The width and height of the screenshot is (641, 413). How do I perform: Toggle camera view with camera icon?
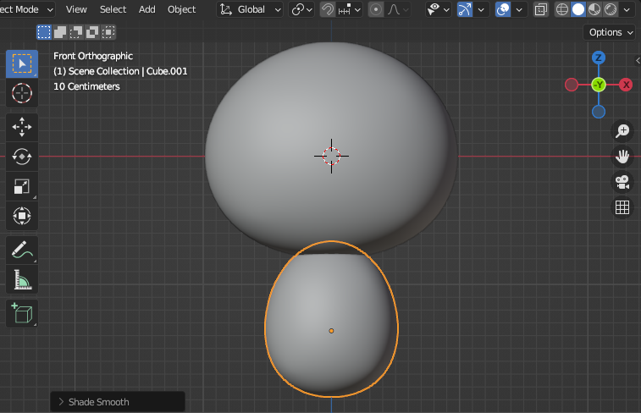622,182
